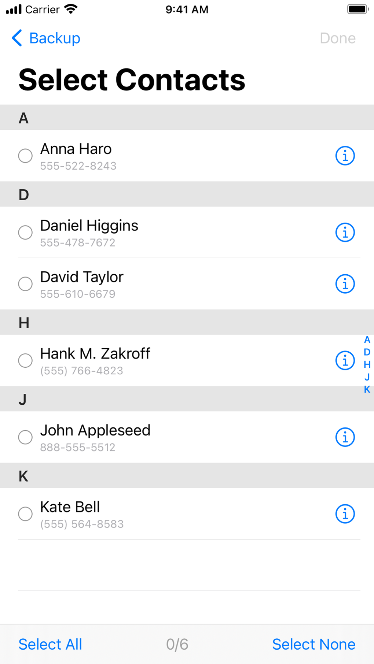The image size is (374, 664).
Task: Select Anna Haro's radio circle
Action: coord(25,156)
